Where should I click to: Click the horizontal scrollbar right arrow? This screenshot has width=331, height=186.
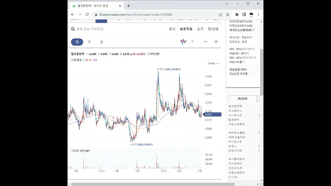[x=258, y=184]
